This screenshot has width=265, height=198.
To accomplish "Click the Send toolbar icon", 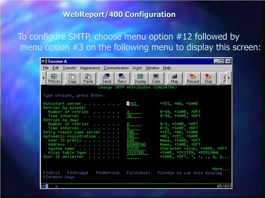I will tap(106, 78).
